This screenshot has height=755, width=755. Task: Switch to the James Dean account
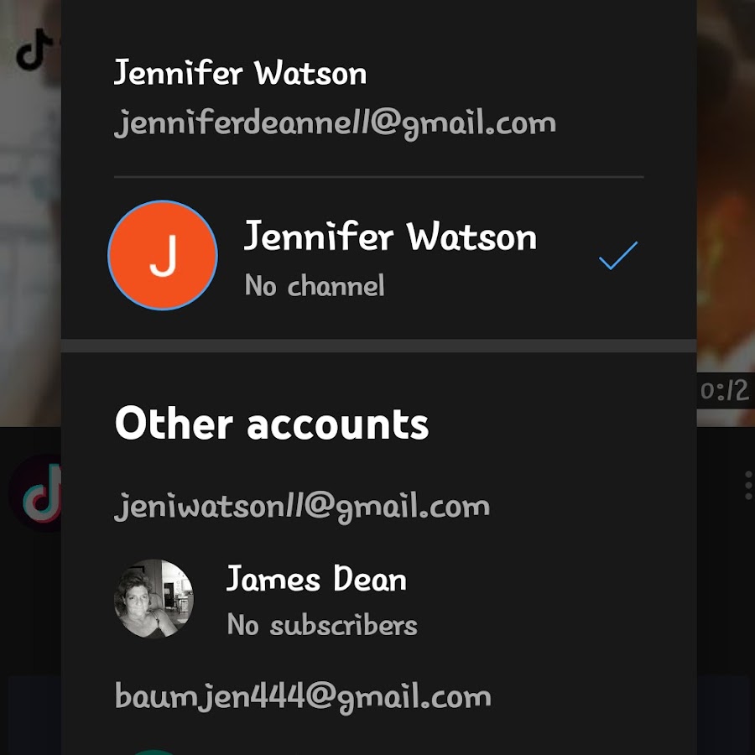(x=378, y=600)
